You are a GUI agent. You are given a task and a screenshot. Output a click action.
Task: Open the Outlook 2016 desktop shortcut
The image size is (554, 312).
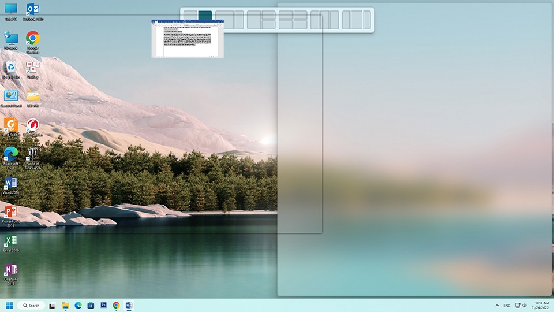pos(33,12)
